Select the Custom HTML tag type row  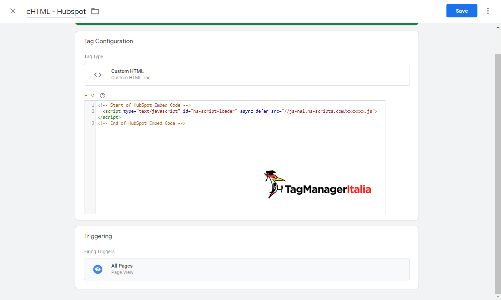click(247, 75)
